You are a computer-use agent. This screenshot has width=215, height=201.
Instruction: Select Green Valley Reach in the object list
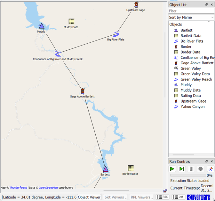196,79
